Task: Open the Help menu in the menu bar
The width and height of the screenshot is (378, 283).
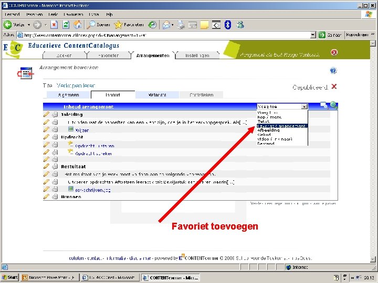Action: click(109, 15)
